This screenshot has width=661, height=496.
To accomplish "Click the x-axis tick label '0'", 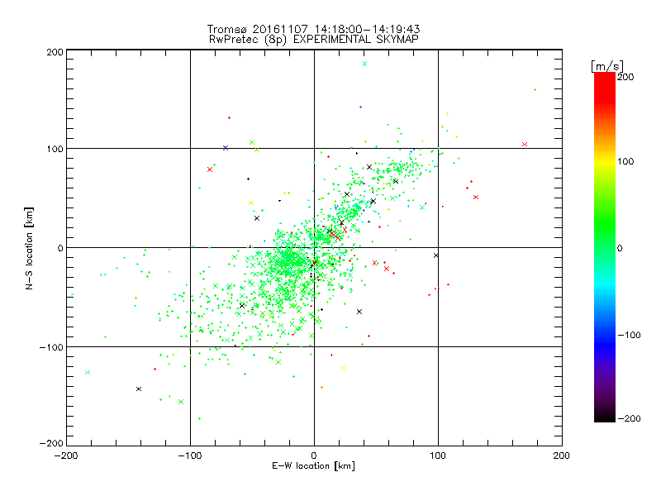I will pos(314,455).
